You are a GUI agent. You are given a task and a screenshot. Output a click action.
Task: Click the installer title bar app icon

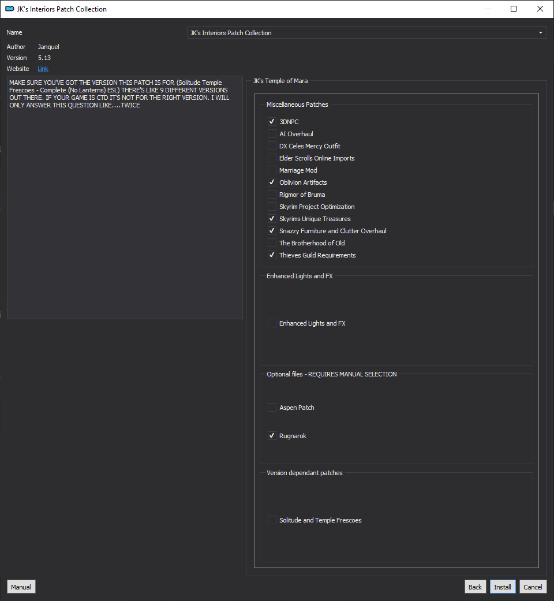coord(10,9)
